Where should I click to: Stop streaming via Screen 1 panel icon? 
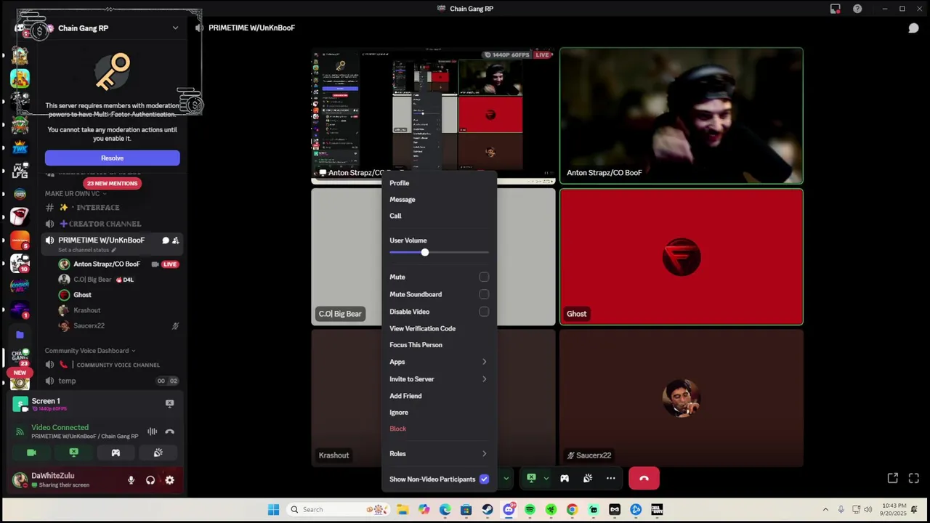tap(169, 403)
